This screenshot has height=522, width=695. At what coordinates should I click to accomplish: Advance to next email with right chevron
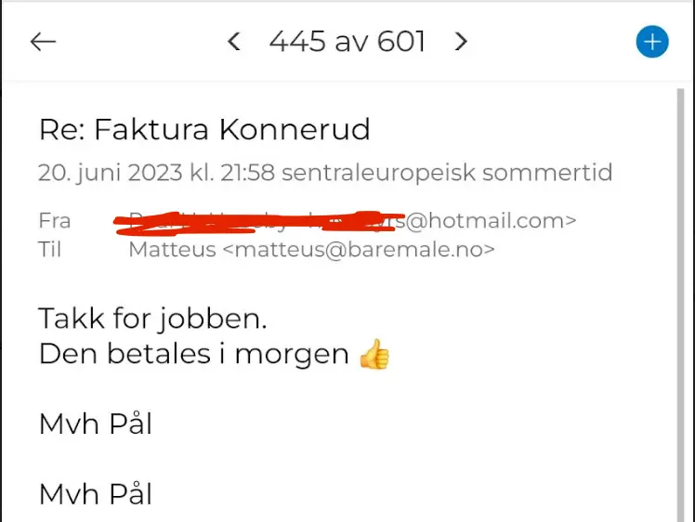461,42
